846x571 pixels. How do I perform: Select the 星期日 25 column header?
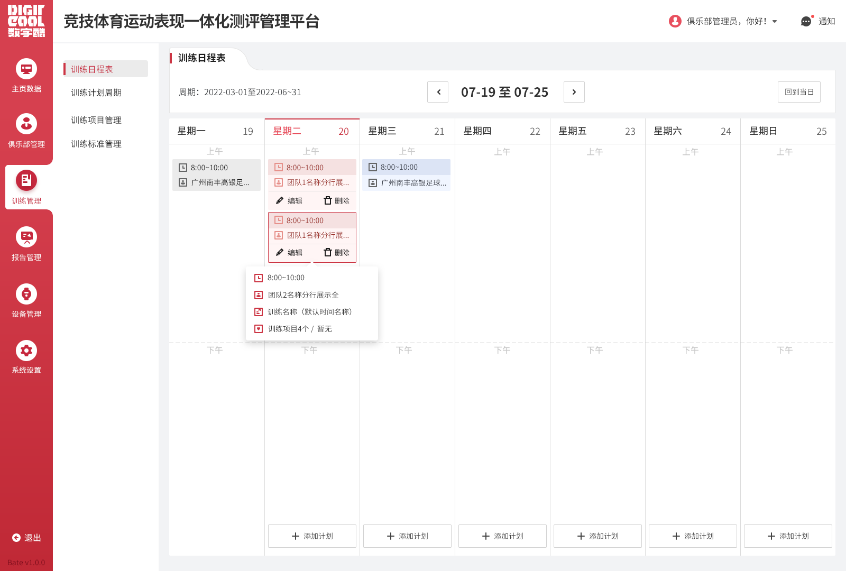[788, 131]
